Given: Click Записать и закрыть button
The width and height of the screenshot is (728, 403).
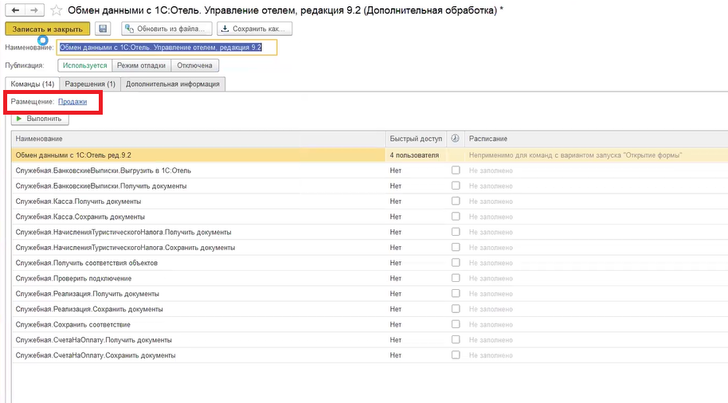Looking at the screenshot, I should [x=47, y=29].
